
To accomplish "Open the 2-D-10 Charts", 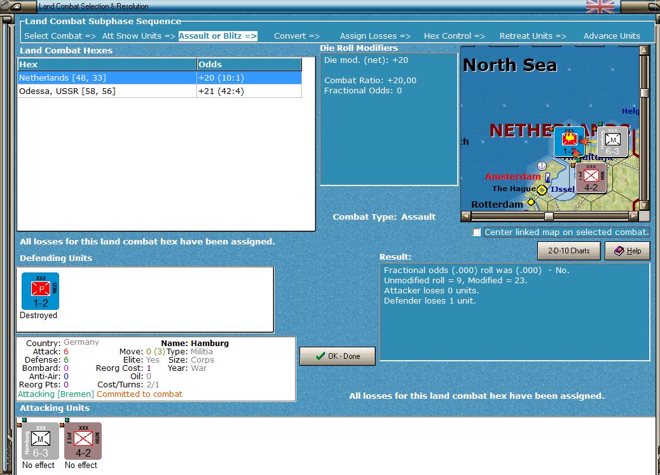I will tap(568, 251).
